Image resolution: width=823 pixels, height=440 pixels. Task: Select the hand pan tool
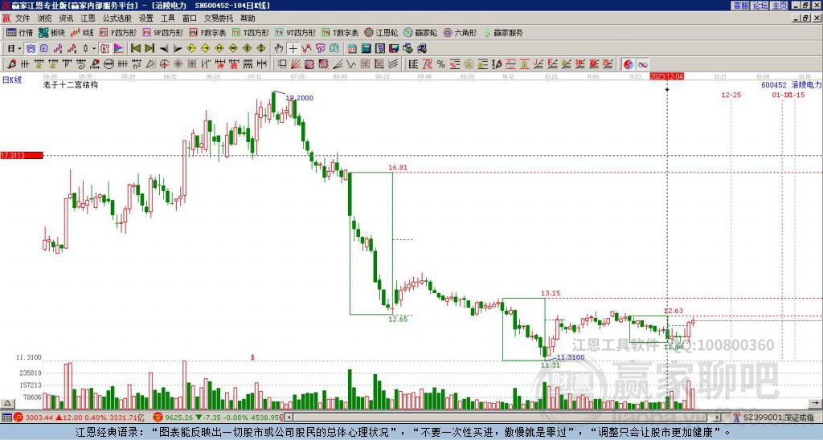[279, 49]
